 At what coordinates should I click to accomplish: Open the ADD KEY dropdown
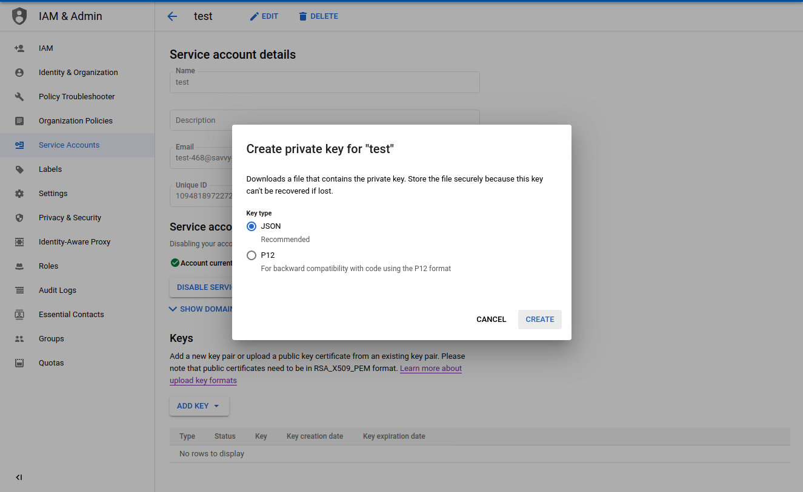click(199, 406)
